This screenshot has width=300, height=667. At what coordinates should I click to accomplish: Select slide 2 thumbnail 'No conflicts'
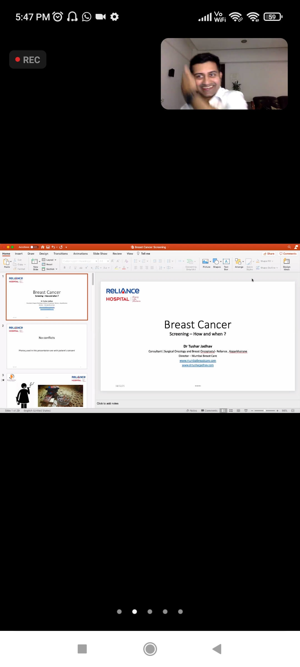click(x=47, y=346)
